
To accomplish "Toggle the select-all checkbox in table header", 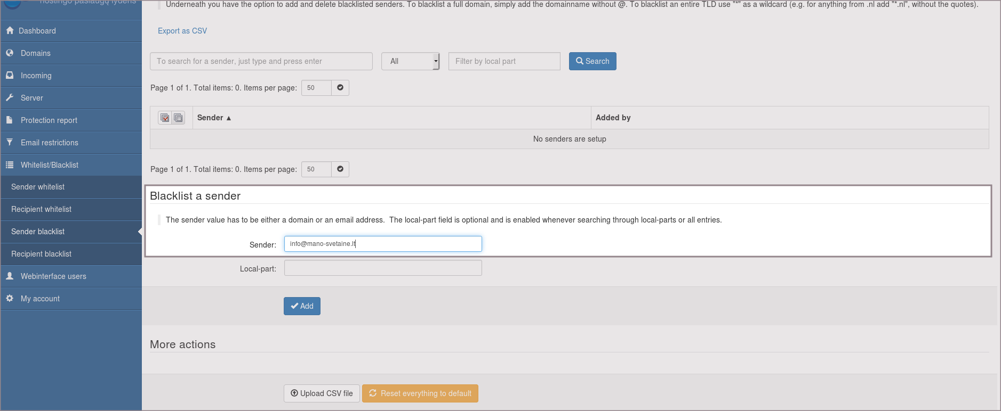I will [x=165, y=118].
